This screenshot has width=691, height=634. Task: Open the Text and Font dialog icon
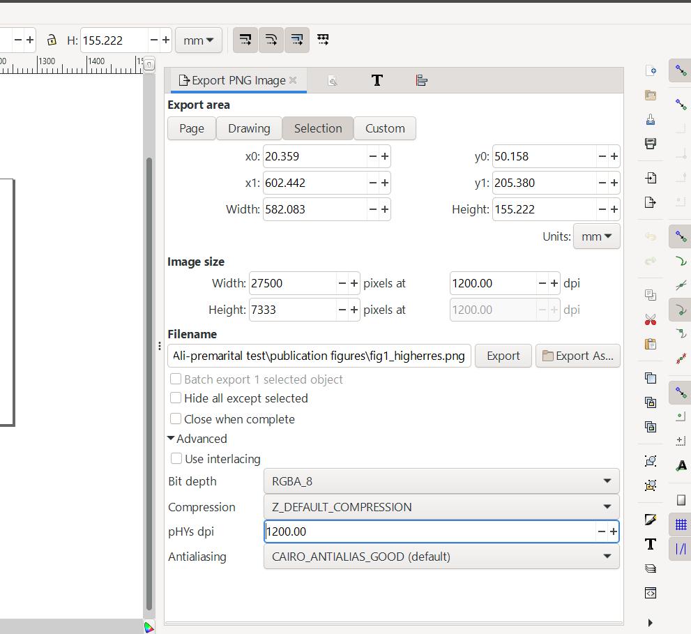[x=651, y=544]
